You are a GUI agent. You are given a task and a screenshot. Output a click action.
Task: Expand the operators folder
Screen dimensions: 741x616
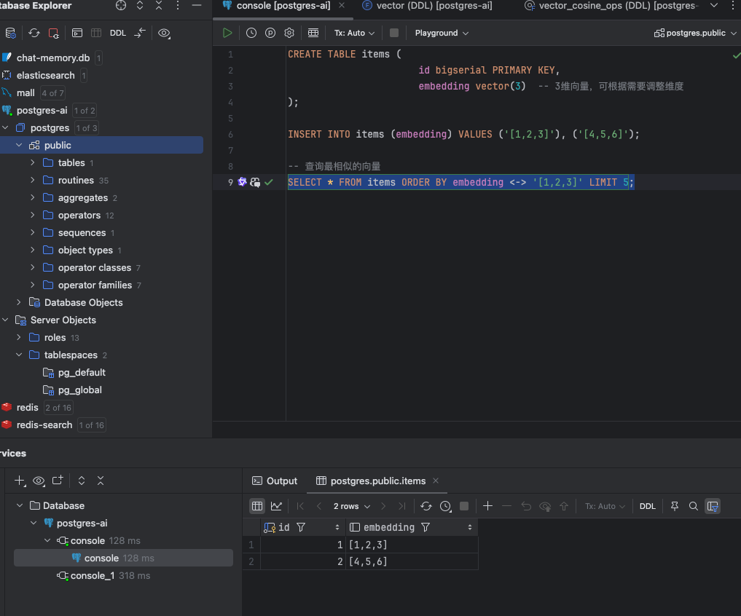(33, 215)
